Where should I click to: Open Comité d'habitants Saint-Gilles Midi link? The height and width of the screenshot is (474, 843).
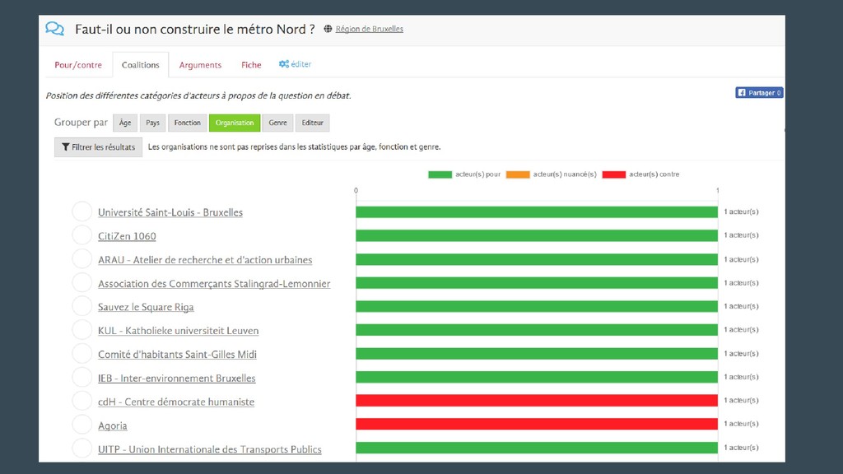coord(177,354)
